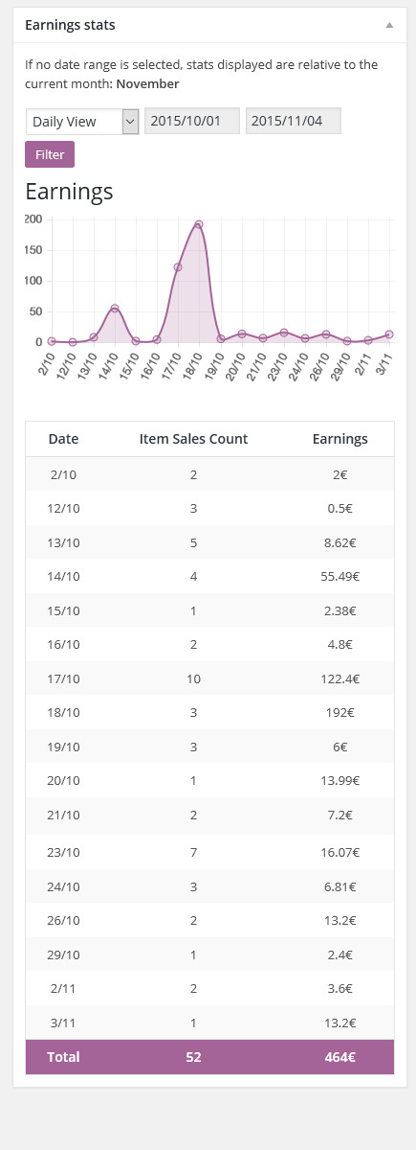Click the Earnings column header
The height and width of the screenshot is (1150, 416).
coord(339,439)
